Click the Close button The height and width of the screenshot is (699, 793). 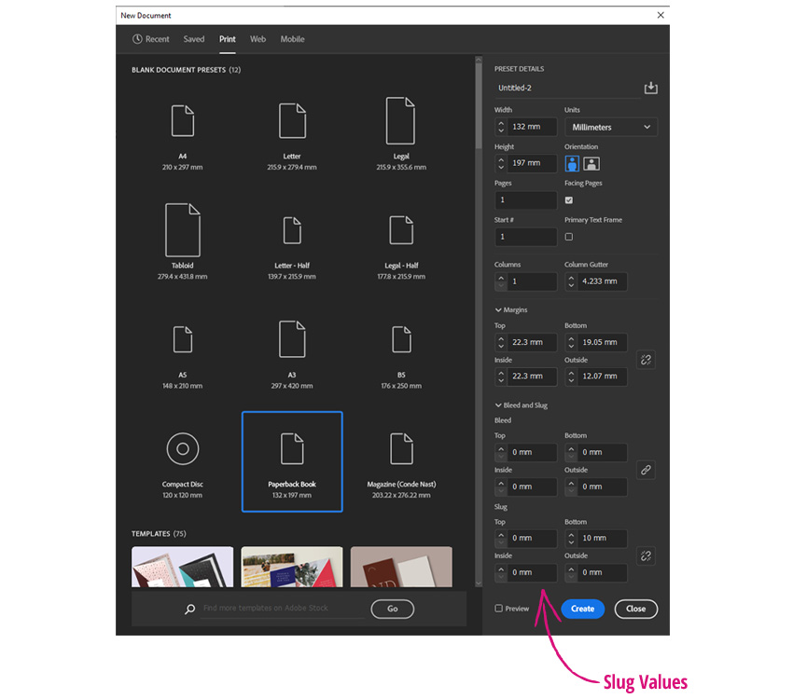tap(635, 609)
